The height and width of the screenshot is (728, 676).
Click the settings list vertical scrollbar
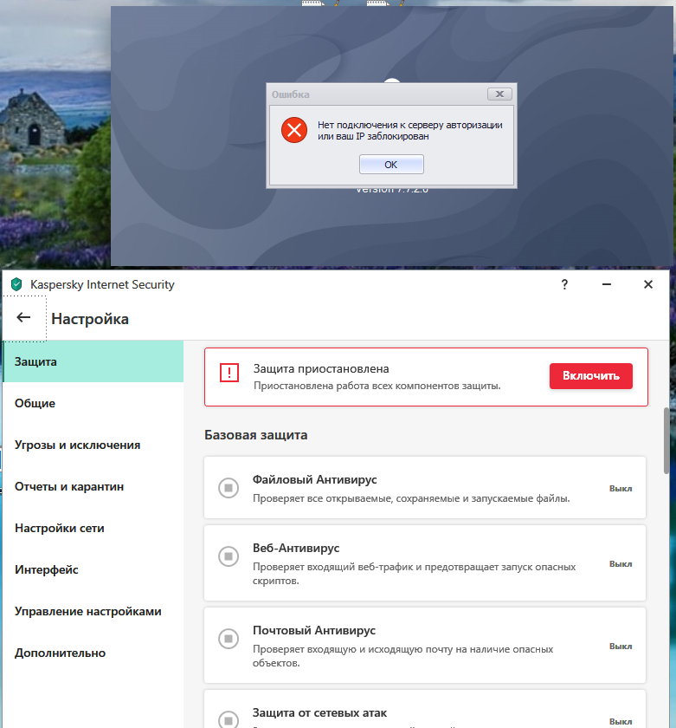(666, 442)
